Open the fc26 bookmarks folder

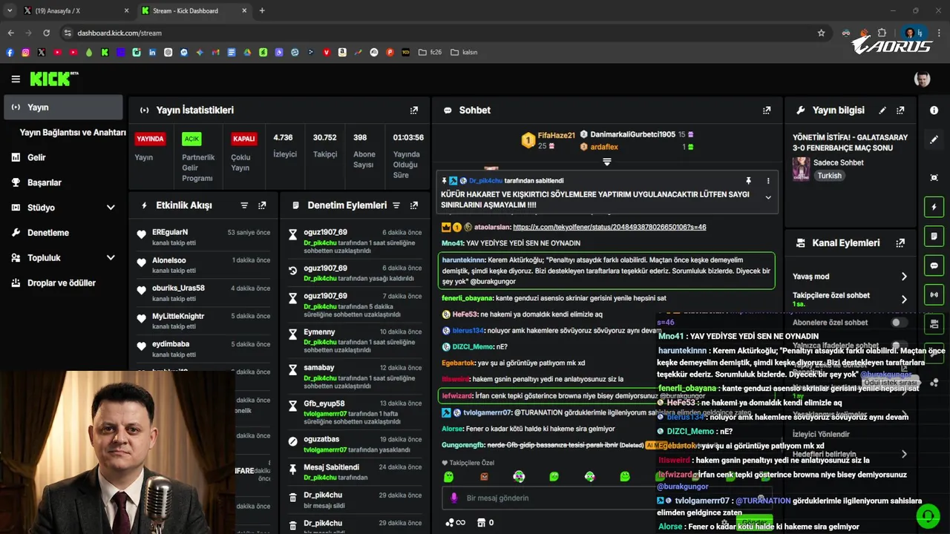click(430, 53)
